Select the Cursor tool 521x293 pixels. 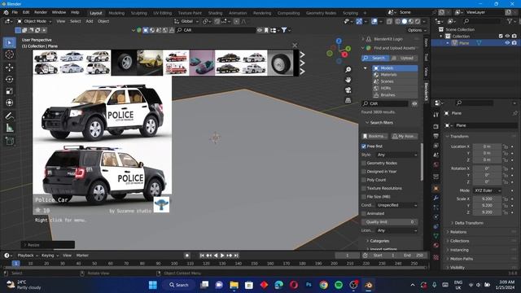tap(9, 55)
